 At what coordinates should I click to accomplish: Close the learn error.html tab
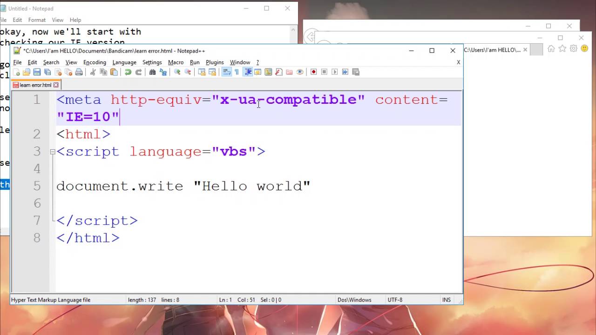(56, 85)
